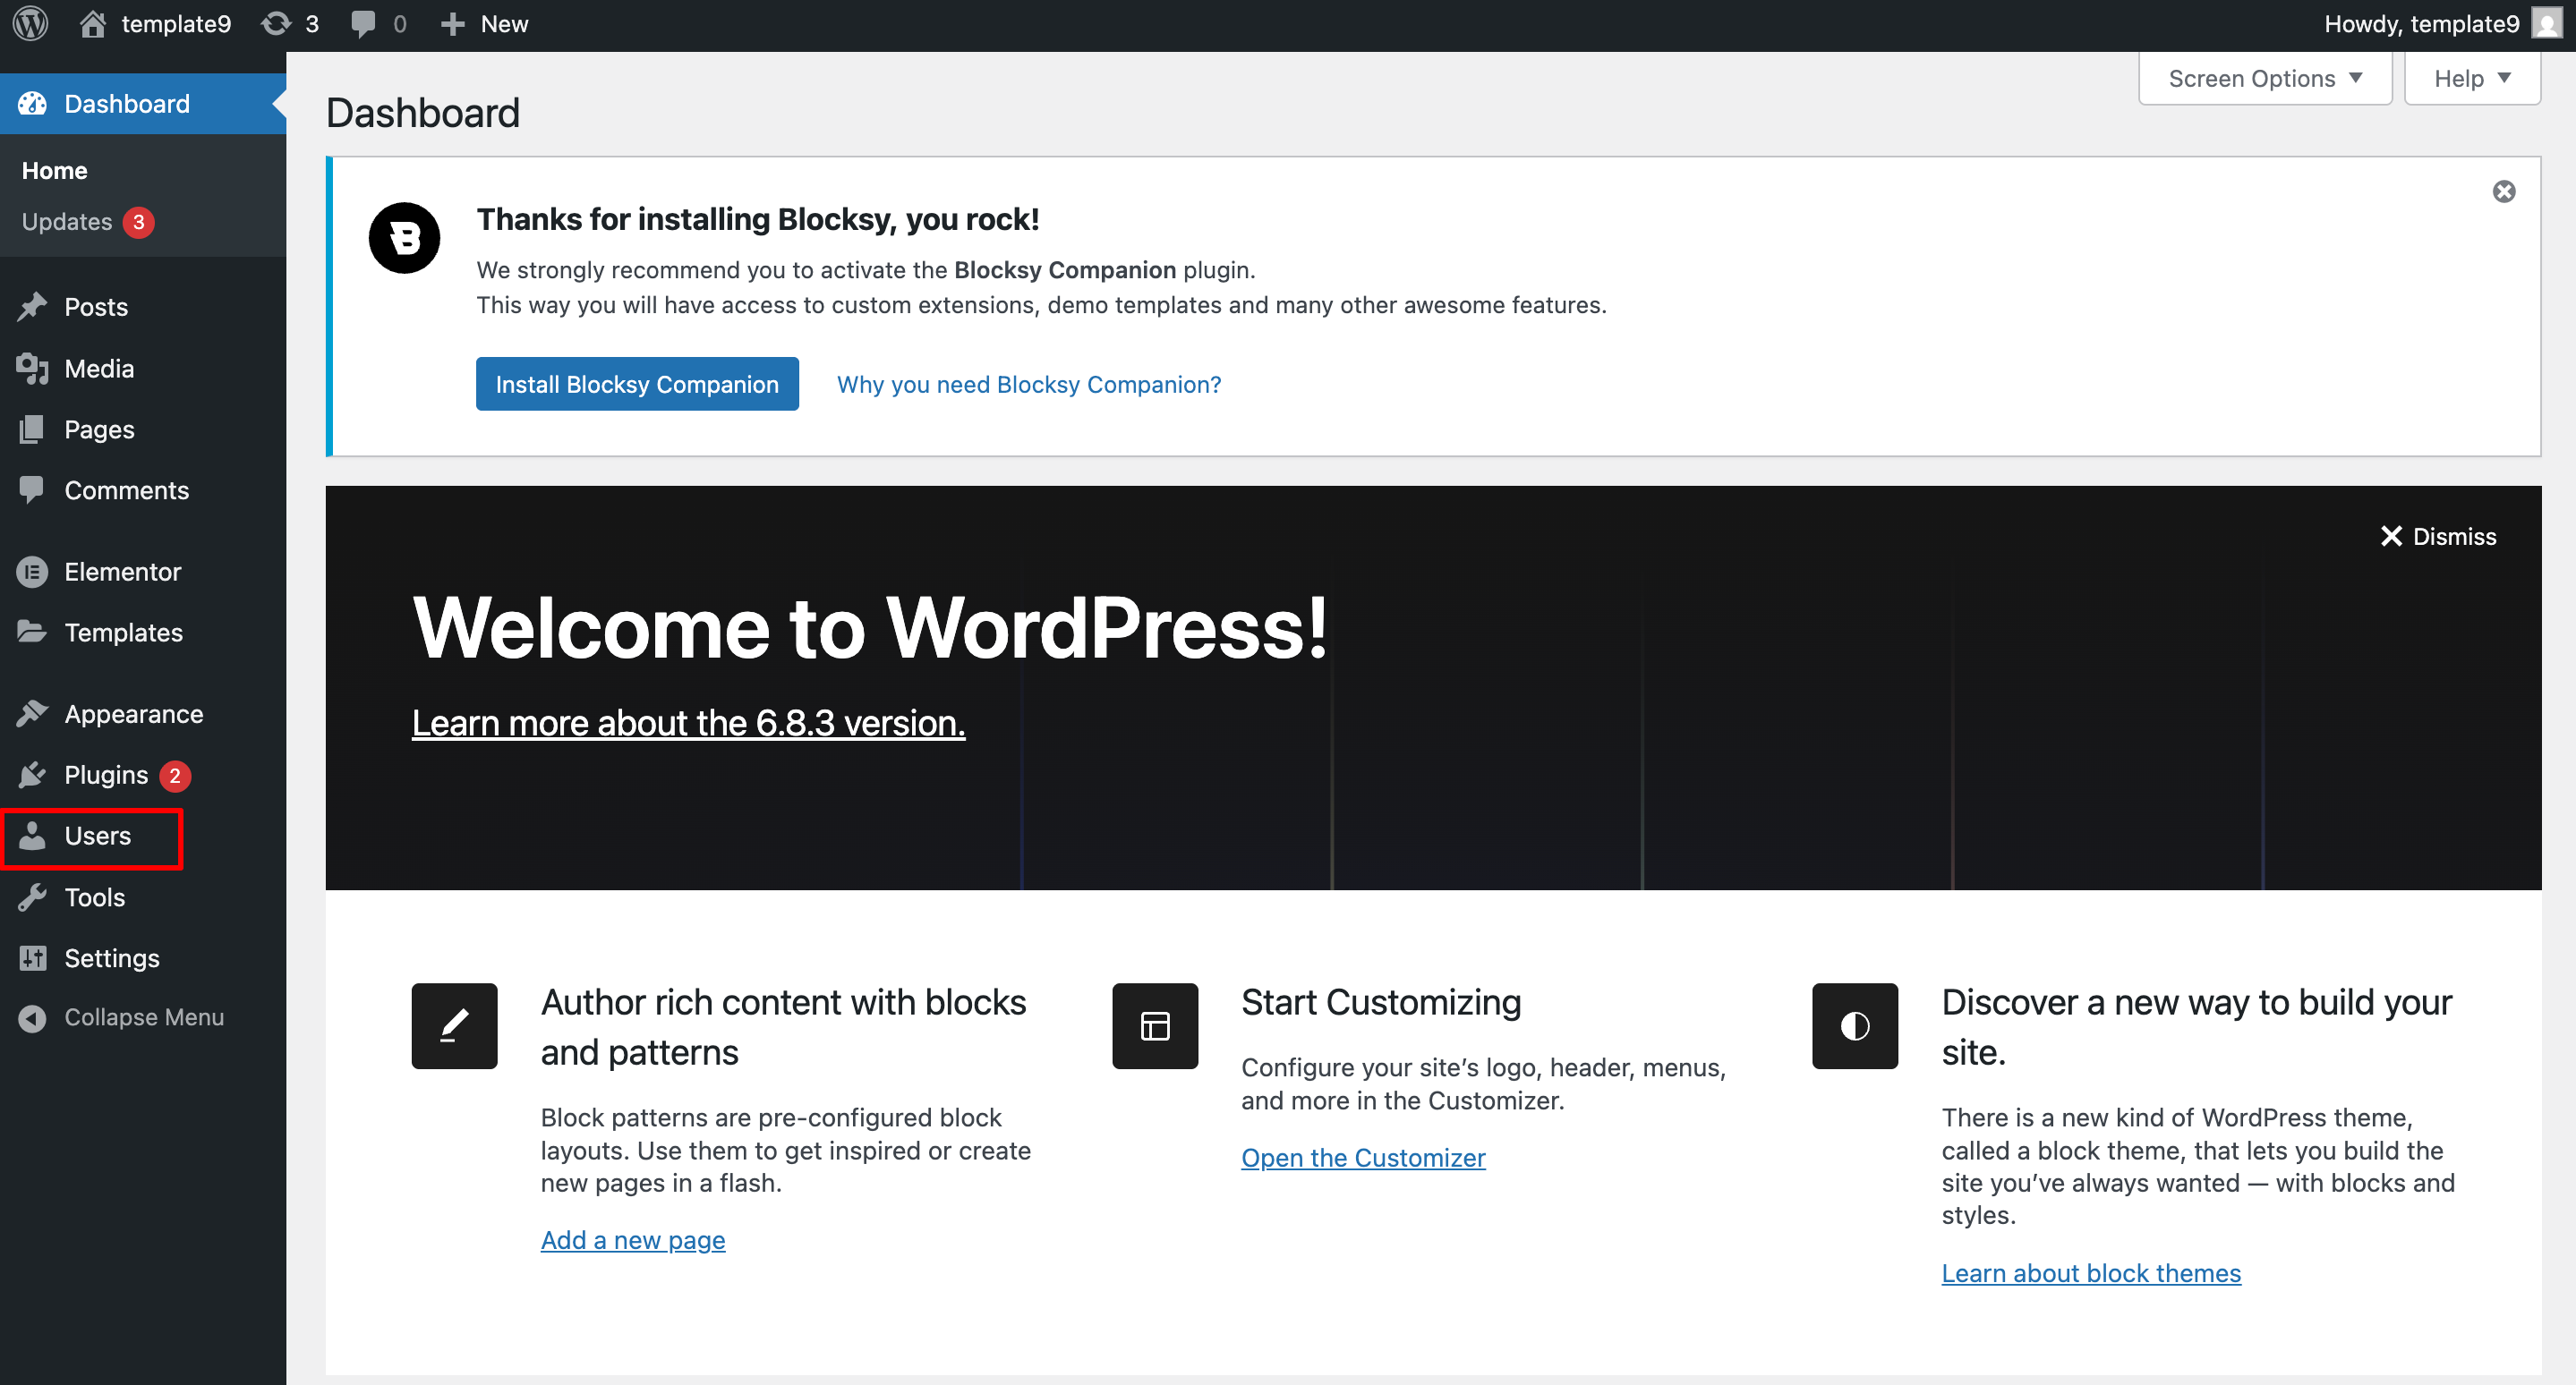Open the comments bubble icon in admin bar
The height and width of the screenshot is (1385, 2576).
(364, 24)
